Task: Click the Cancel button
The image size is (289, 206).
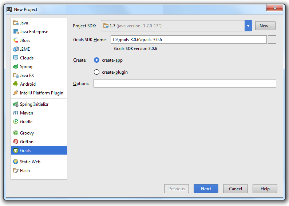Action: coord(235,188)
